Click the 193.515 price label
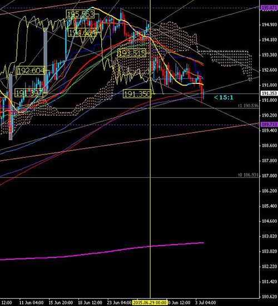278x306 pixels. (132, 53)
